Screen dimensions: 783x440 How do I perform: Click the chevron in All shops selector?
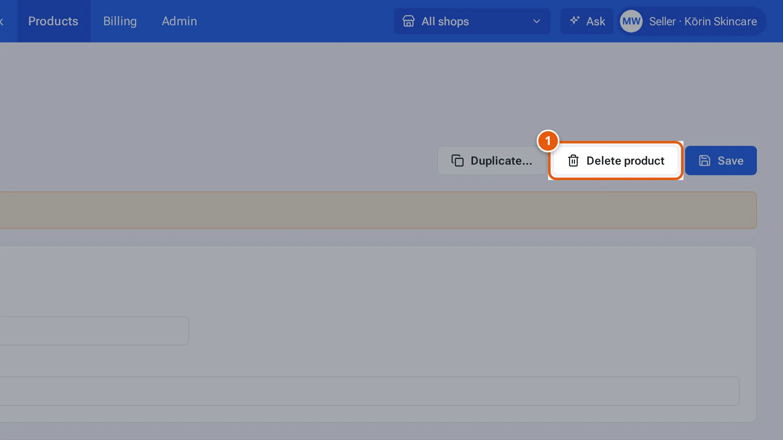coord(537,21)
